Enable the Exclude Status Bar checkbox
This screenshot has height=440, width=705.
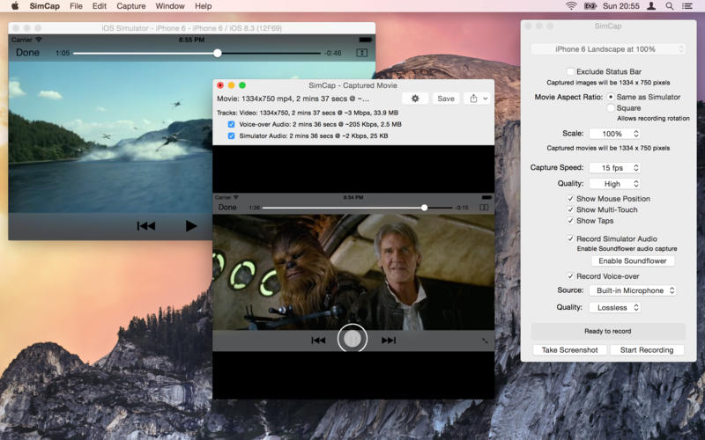pyautogui.click(x=570, y=71)
